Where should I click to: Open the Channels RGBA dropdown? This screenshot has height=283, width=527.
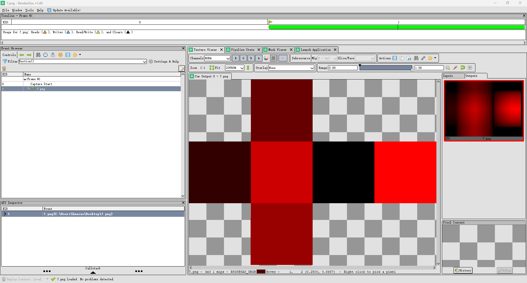pos(217,58)
